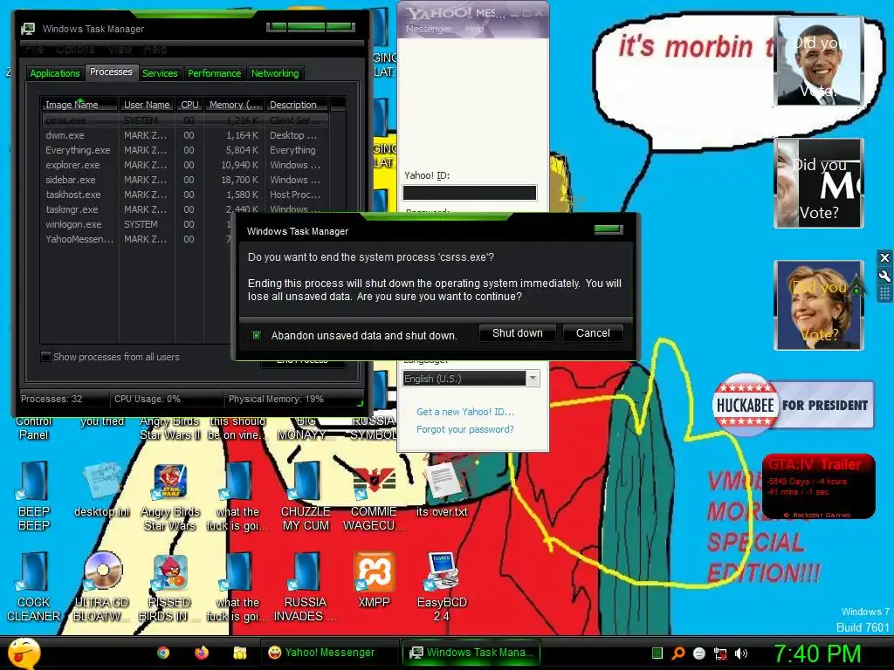Image resolution: width=894 pixels, height=670 pixels.
Task: Sort by Image Name column header
Action: click(79, 105)
